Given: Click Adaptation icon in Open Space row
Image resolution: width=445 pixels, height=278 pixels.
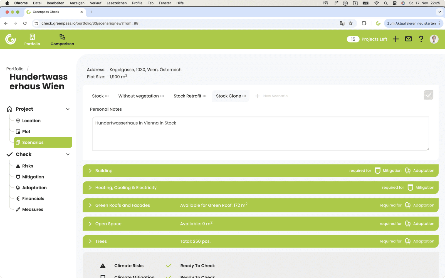Looking at the screenshot, I should 408,224.
